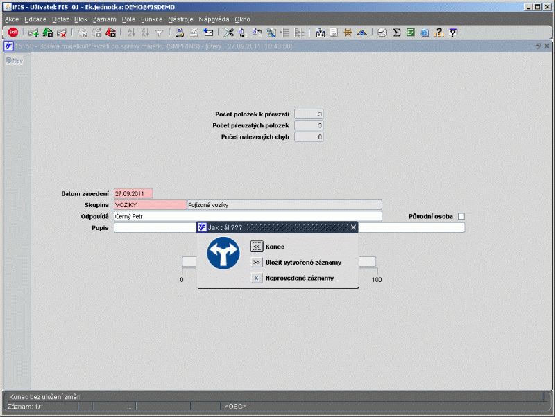Image resolution: width=555 pixels, height=417 pixels.
Task: Click the funnel filter icon
Action: coord(160,33)
